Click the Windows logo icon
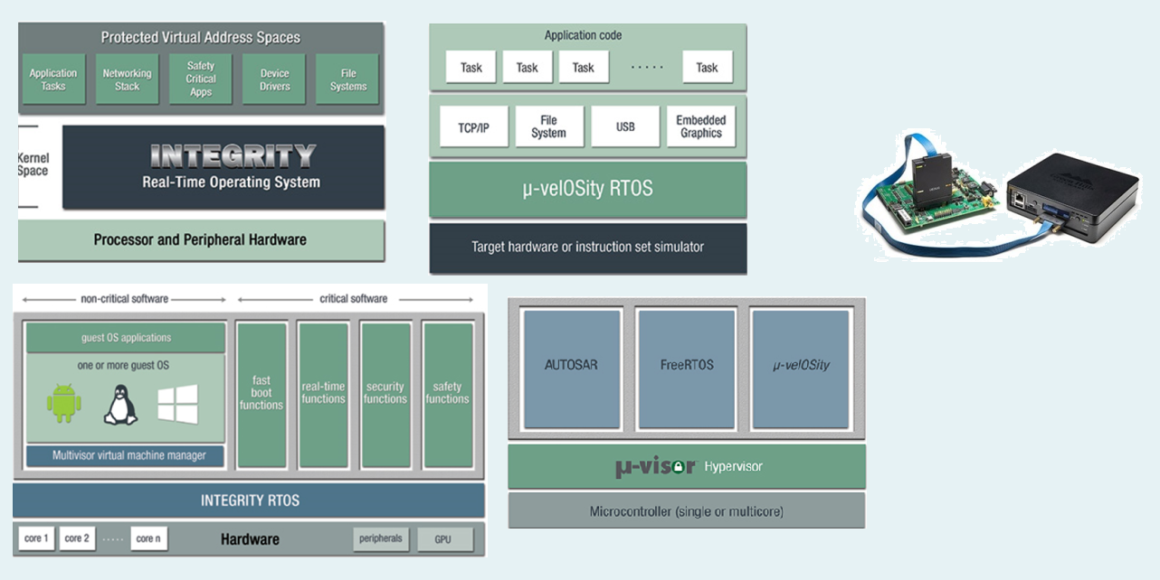Screen dimensions: 1160x580 177,405
